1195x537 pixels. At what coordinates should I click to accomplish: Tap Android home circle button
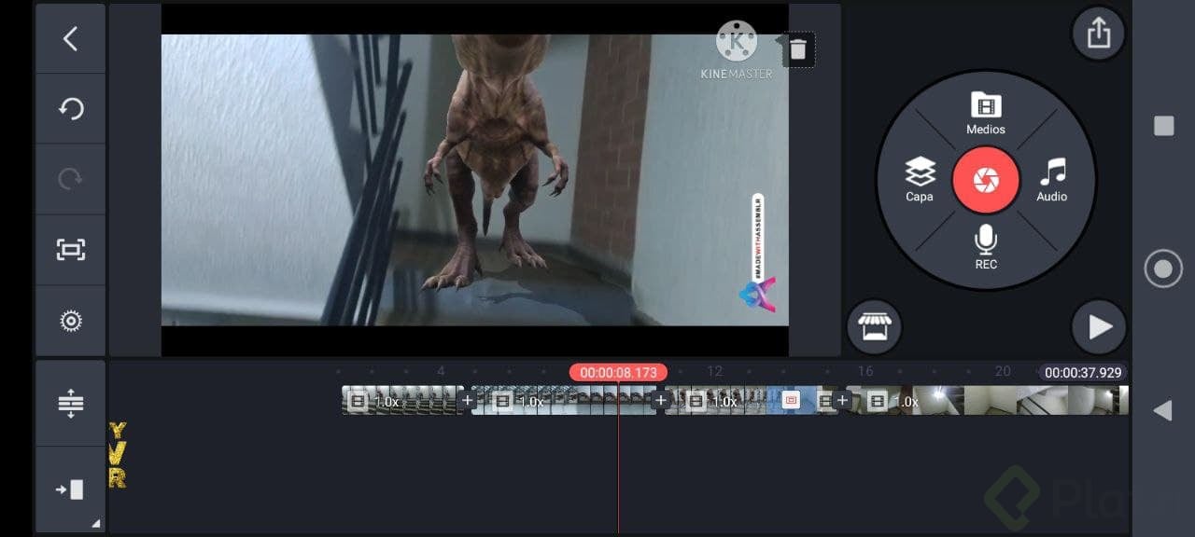click(x=1163, y=269)
